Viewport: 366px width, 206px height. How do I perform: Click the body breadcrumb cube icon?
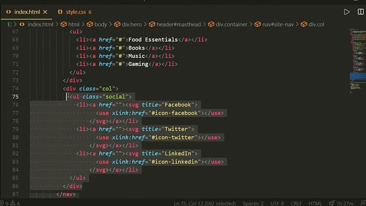tap(90, 24)
